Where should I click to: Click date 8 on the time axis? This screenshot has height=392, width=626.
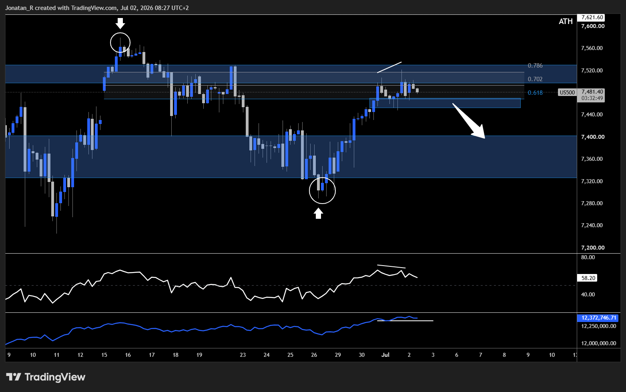(x=504, y=355)
